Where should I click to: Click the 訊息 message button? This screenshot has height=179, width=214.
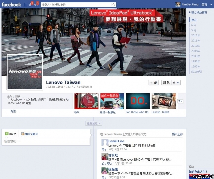[166, 83]
